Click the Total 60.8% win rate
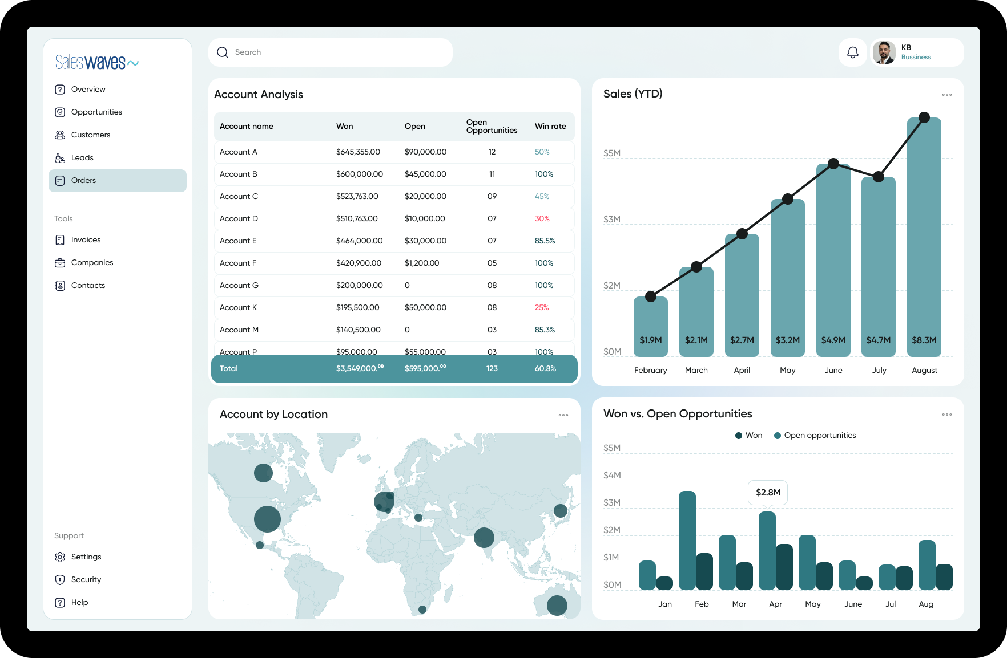The image size is (1007, 658). (x=545, y=369)
